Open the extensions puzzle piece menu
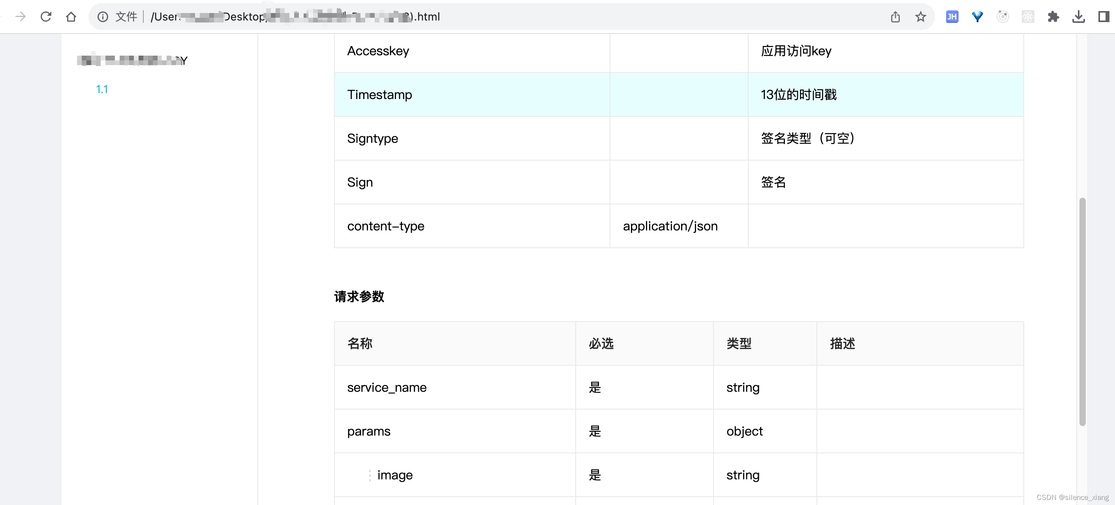1115x505 pixels. (x=1053, y=17)
